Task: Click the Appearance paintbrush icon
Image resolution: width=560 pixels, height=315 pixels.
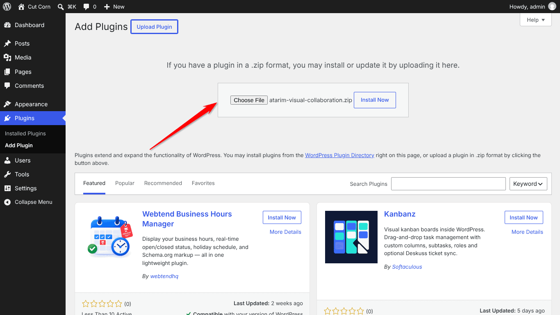Action: tap(7, 104)
